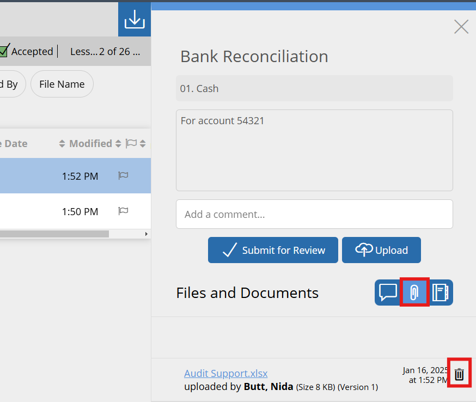Open the notebook log icon

pos(440,293)
